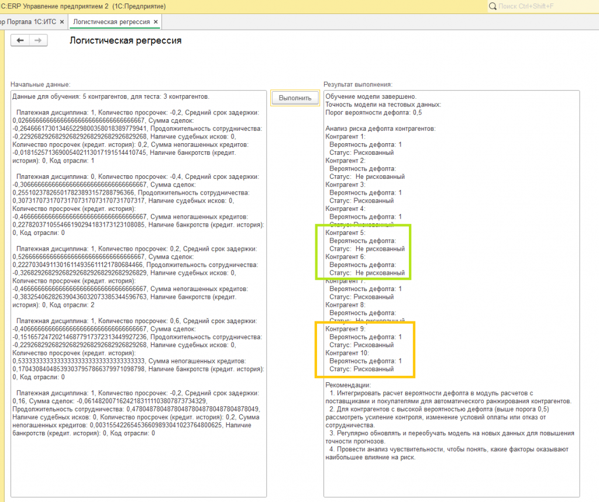The image size is (599, 502).
Task: Click the 'Контрагент 5:' line
Action: 345,233
